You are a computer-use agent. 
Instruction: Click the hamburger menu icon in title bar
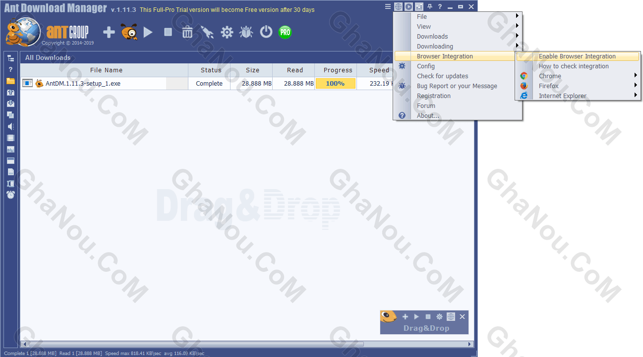click(388, 6)
